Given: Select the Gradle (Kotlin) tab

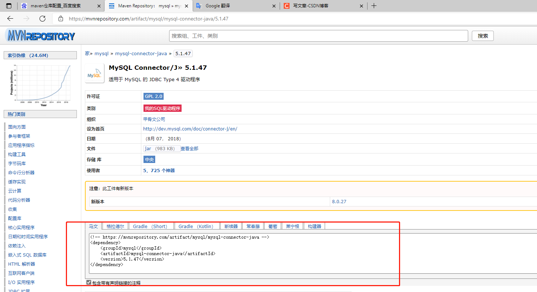Looking at the screenshot, I should (x=198, y=226).
